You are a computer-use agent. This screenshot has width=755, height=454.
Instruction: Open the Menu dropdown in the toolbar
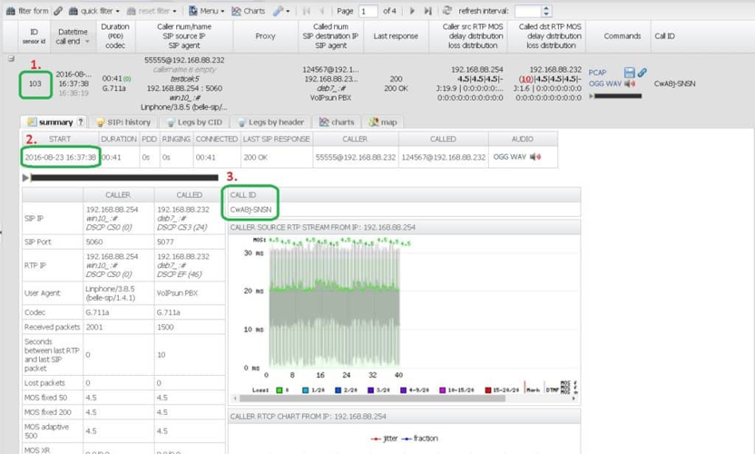coord(206,11)
